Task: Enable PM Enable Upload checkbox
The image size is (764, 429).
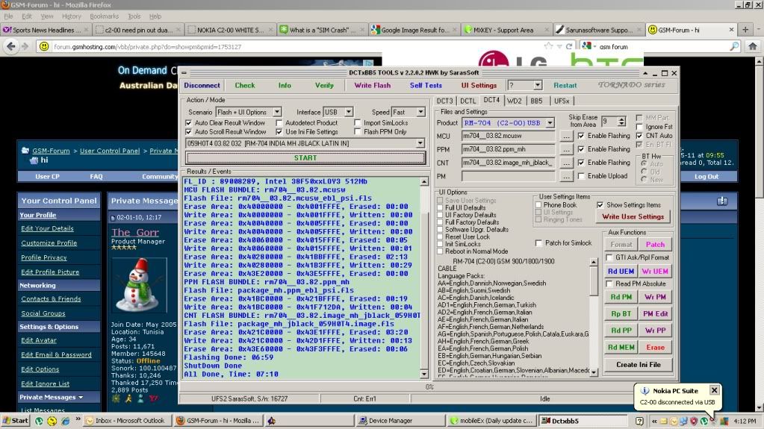Action: pos(581,176)
